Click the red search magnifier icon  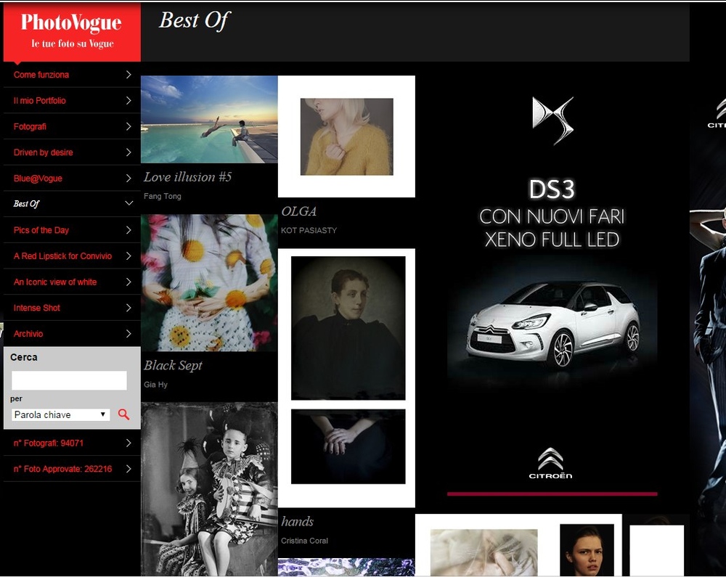(123, 414)
